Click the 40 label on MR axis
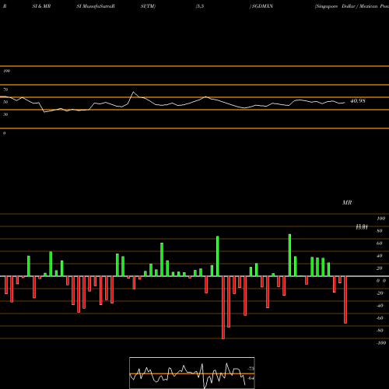 [x=380, y=256]
